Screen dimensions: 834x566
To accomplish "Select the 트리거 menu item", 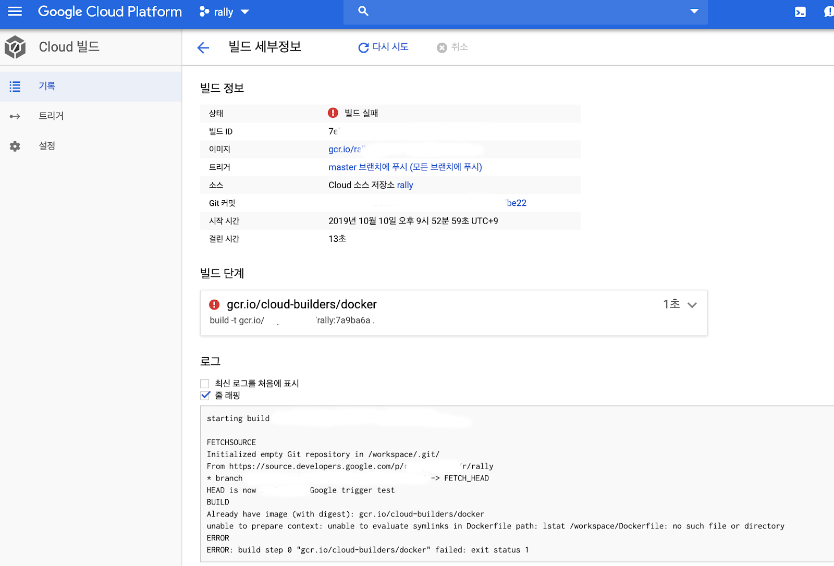I will click(x=91, y=116).
